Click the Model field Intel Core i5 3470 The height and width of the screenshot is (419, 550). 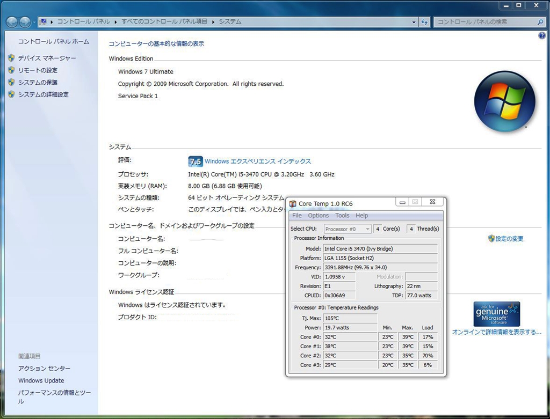(380, 249)
